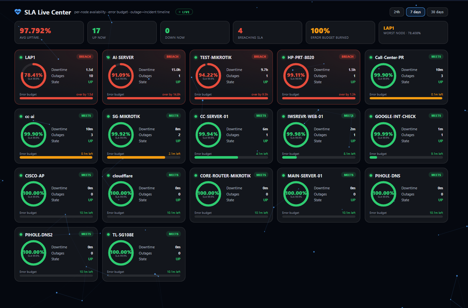
Task: Open the Call-Center-PR node card title
Action: point(389,57)
